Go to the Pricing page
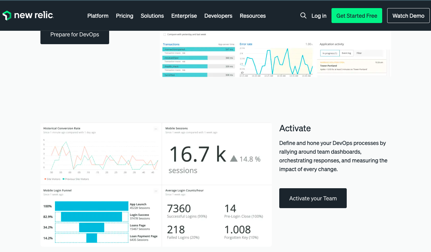Screen dimensions: 431x252 [x=125, y=16]
